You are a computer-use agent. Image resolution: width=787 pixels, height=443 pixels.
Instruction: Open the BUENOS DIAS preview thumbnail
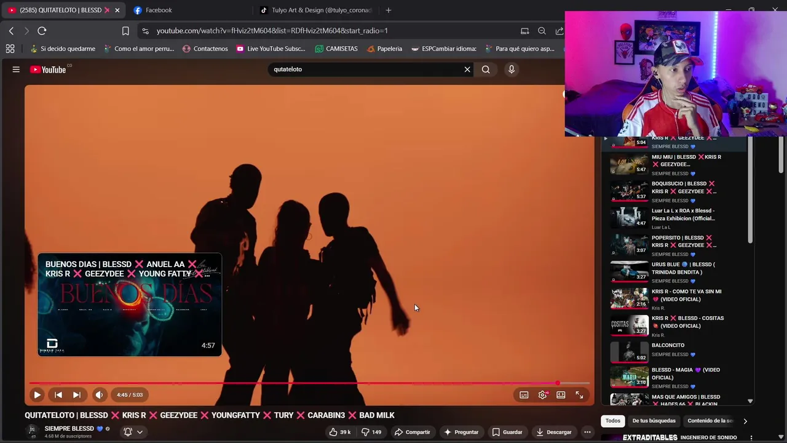point(130,305)
